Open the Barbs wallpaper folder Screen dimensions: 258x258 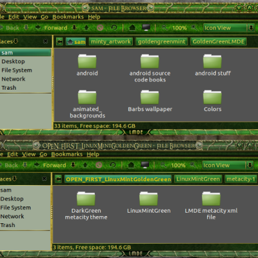pyautogui.click(x=150, y=101)
